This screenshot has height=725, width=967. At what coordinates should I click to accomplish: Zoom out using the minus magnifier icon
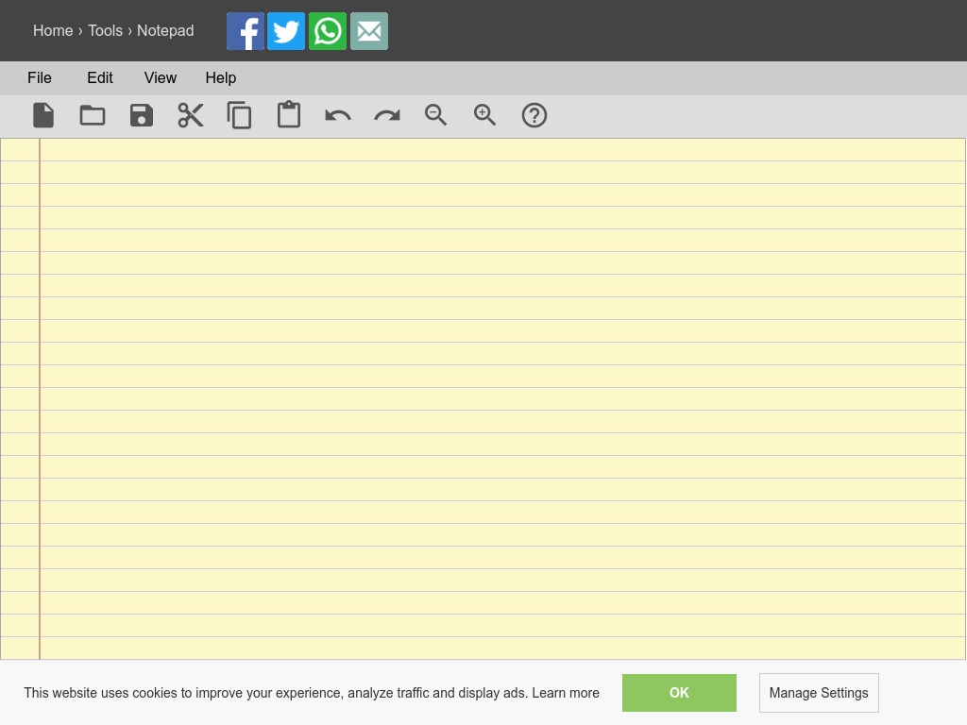(435, 115)
